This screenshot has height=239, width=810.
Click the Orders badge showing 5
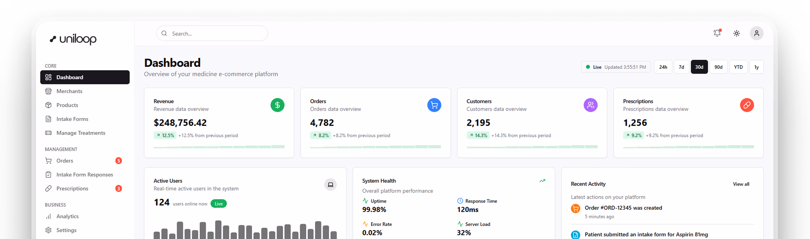(x=118, y=160)
